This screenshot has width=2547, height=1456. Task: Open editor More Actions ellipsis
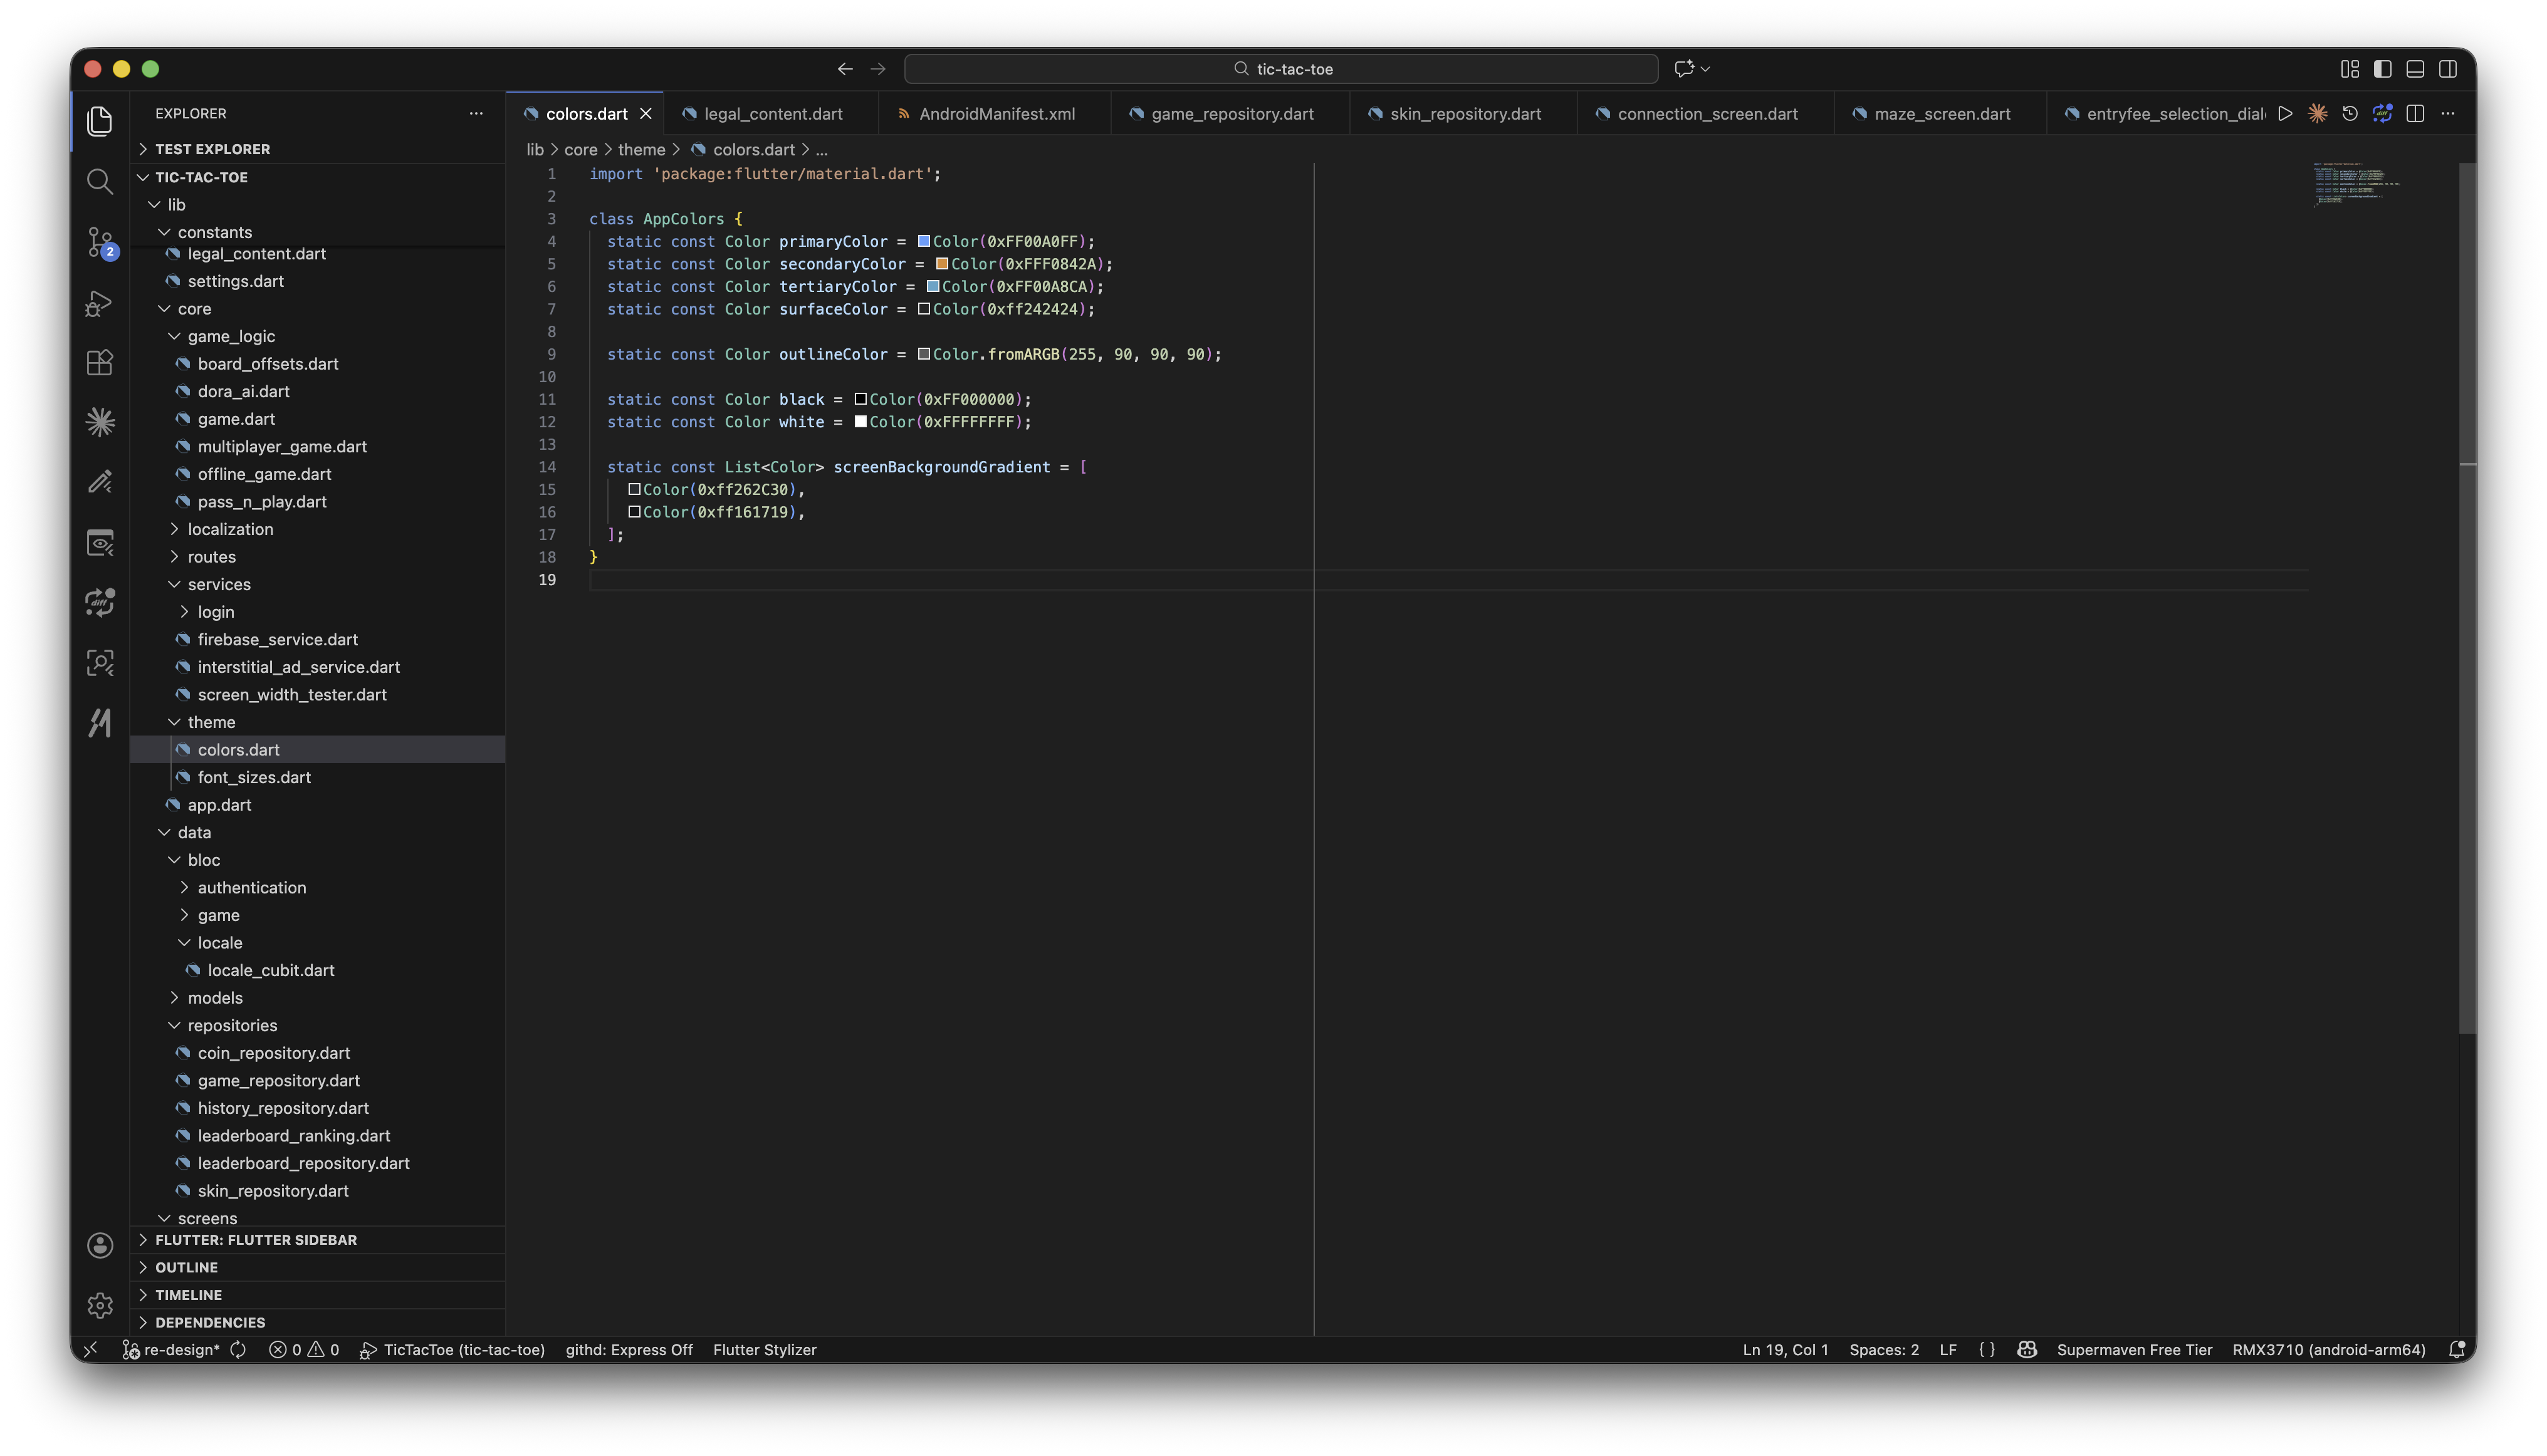(x=2448, y=114)
